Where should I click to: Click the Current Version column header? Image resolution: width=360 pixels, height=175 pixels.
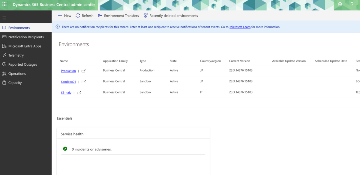239,61
